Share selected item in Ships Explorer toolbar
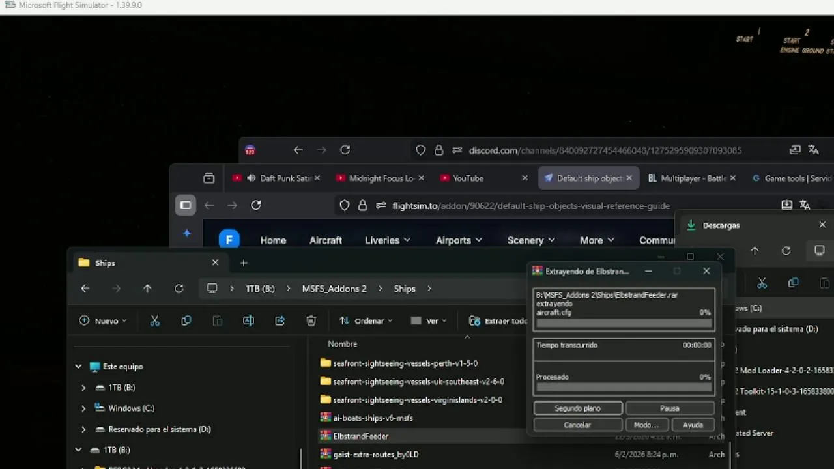This screenshot has height=469, width=834. point(280,320)
